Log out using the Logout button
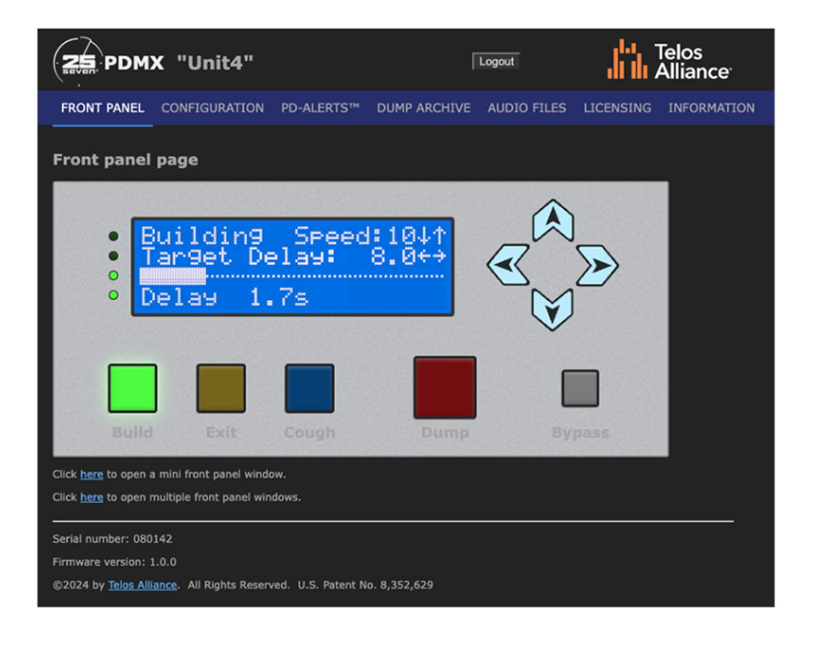Viewport: 825px width, 659px height. (x=496, y=61)
